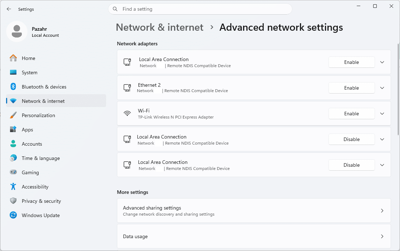Open Accessibility figure icon
The height and width of the screenshot is (251, 400).
click(13, 186)
